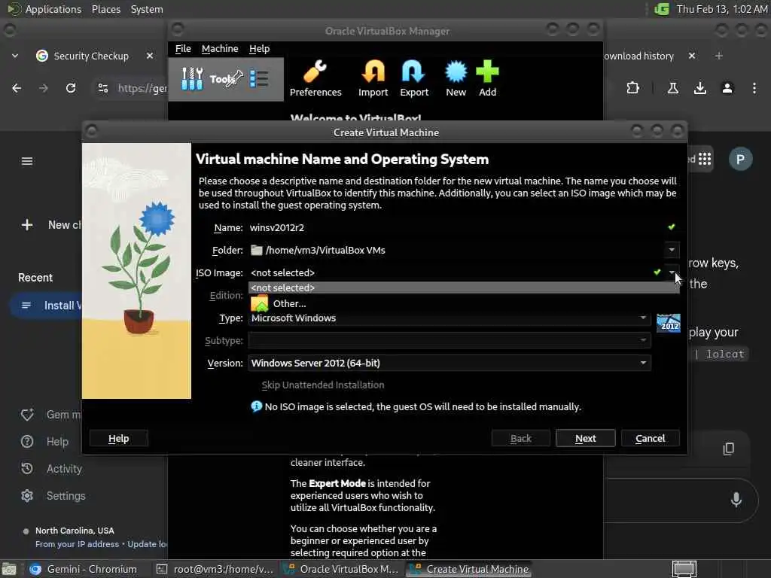Screen dimensions: 771x578
Task: Select <not selected> in ISO Image list
Action: click(464, 287)
